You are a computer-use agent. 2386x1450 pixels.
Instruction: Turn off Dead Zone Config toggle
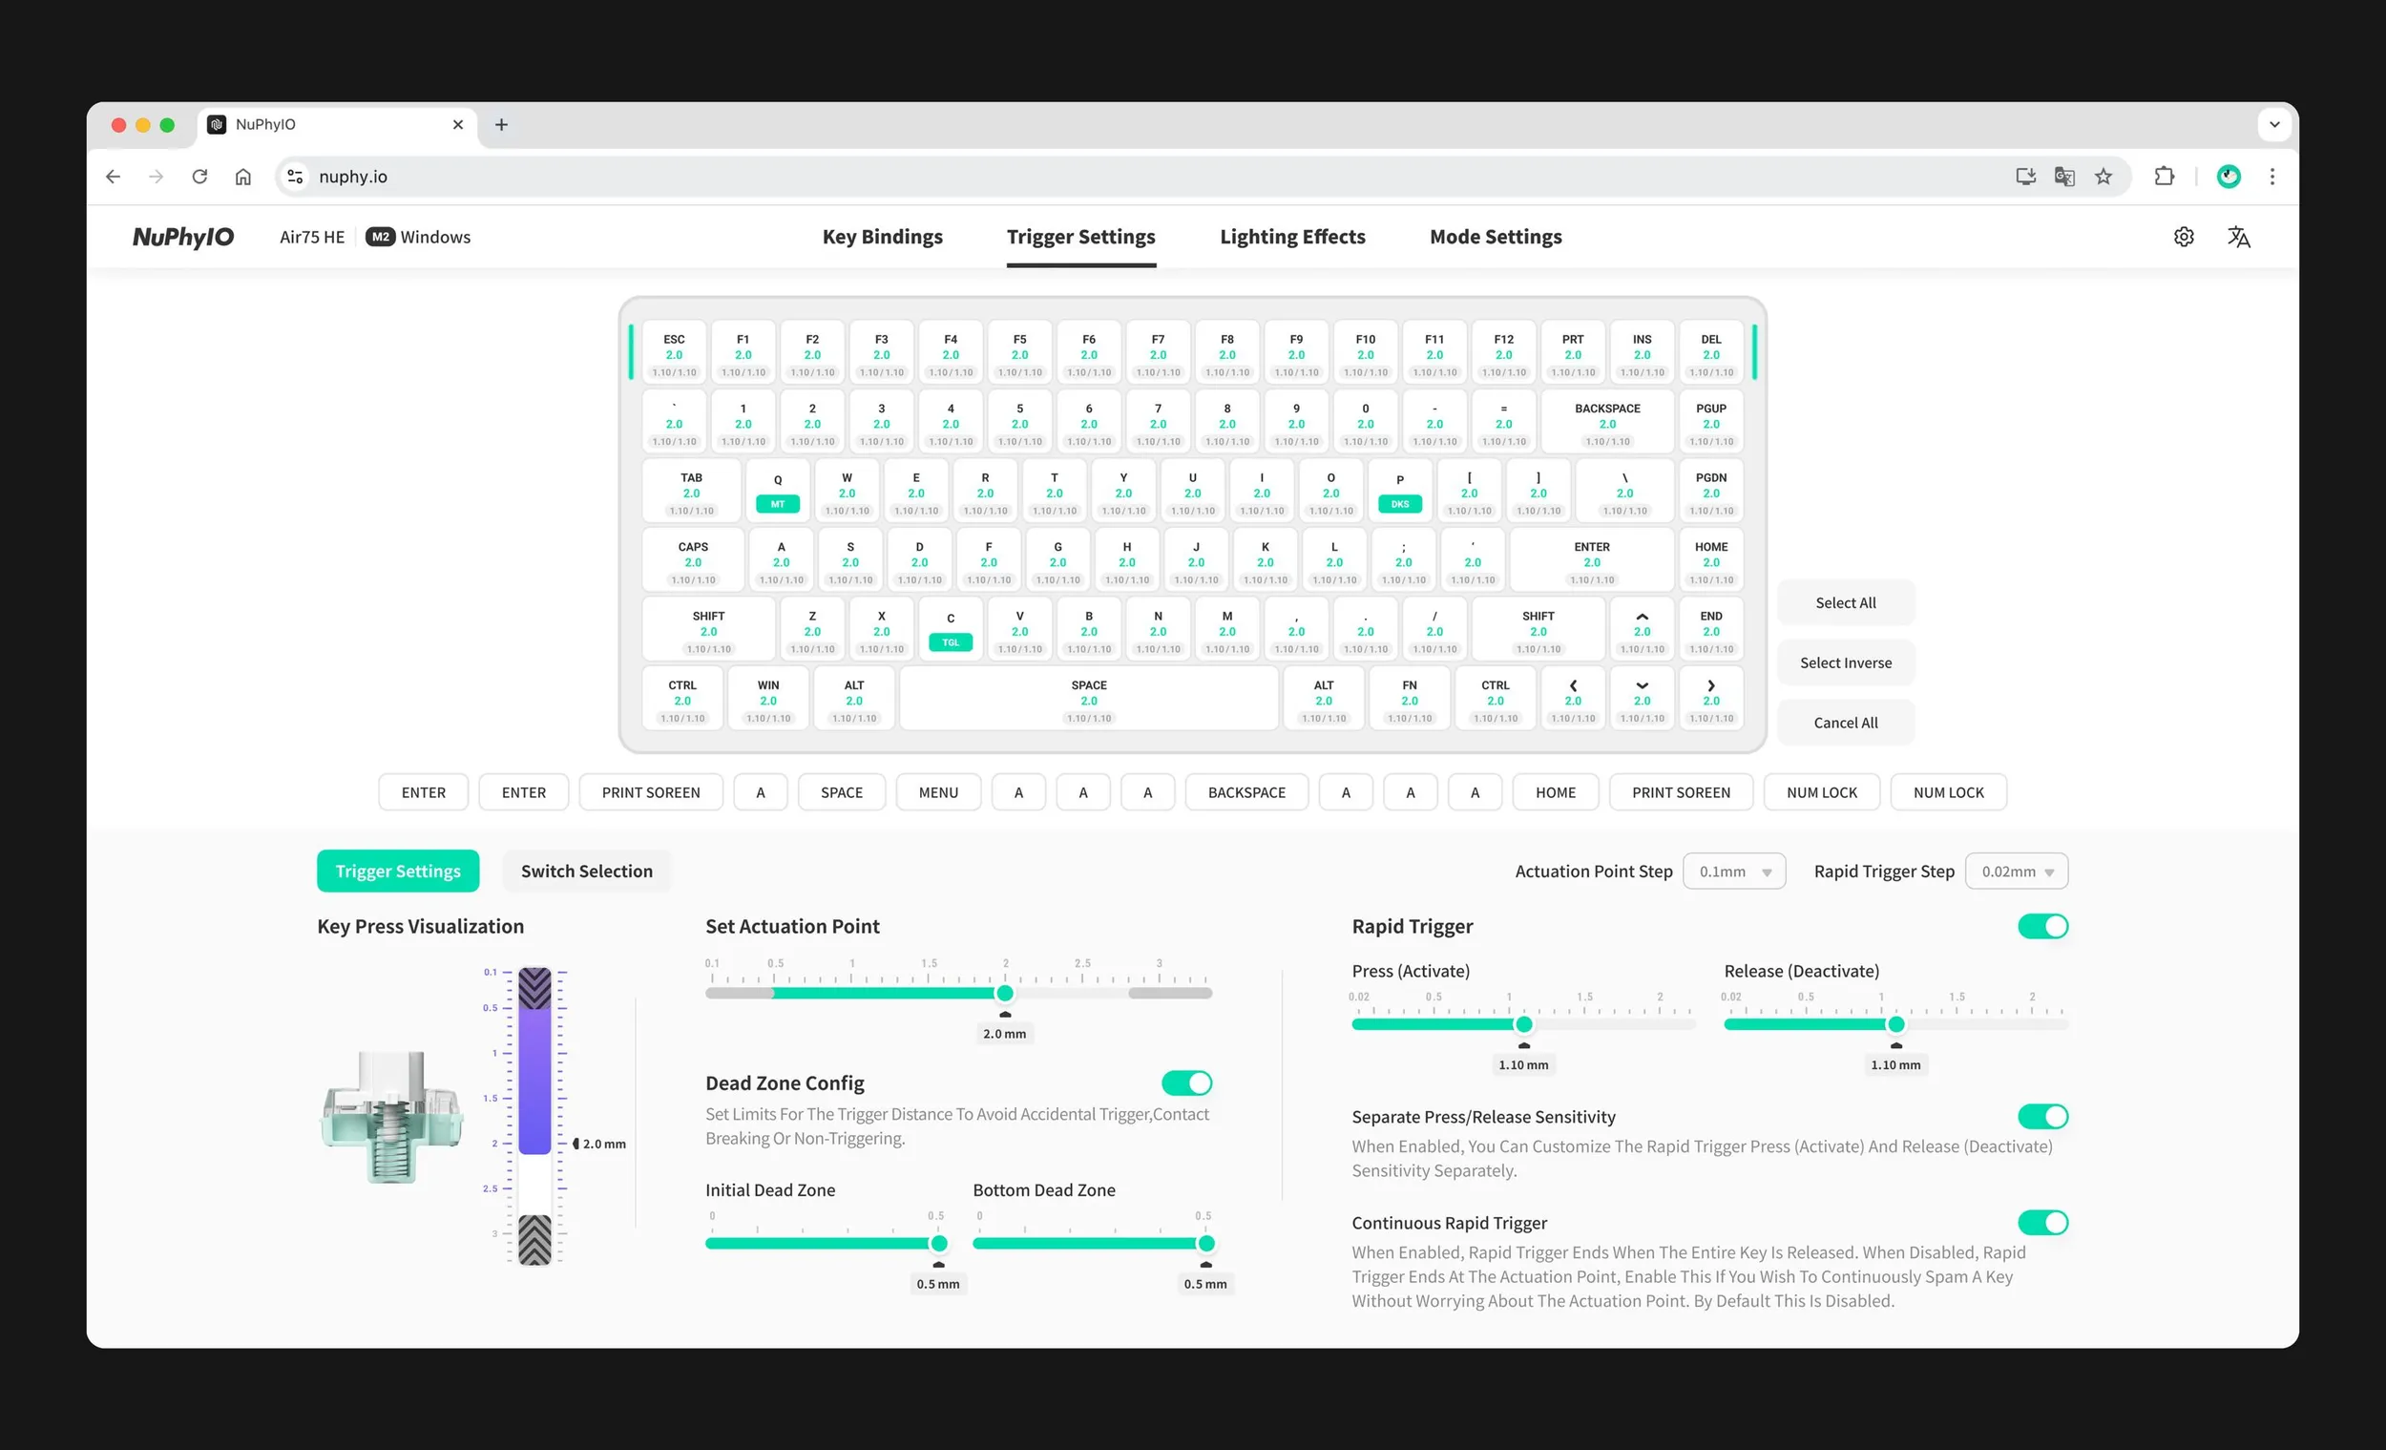click(x=1186, y=1082)
